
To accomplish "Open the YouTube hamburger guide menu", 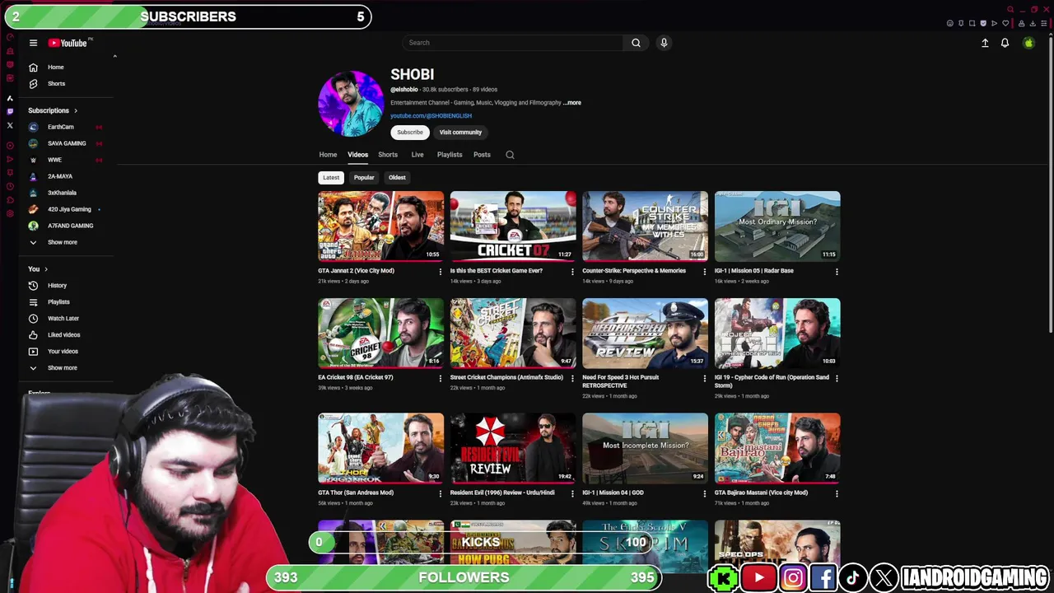I will (33, 43).
